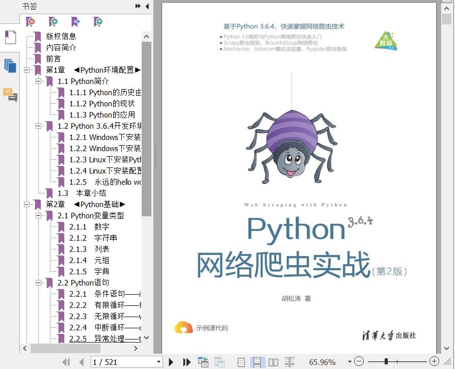Screen dimensions: 455x369
Task: Click the bookmark with arrow icon
Action: pyautogui.click(x=75, y=22)
